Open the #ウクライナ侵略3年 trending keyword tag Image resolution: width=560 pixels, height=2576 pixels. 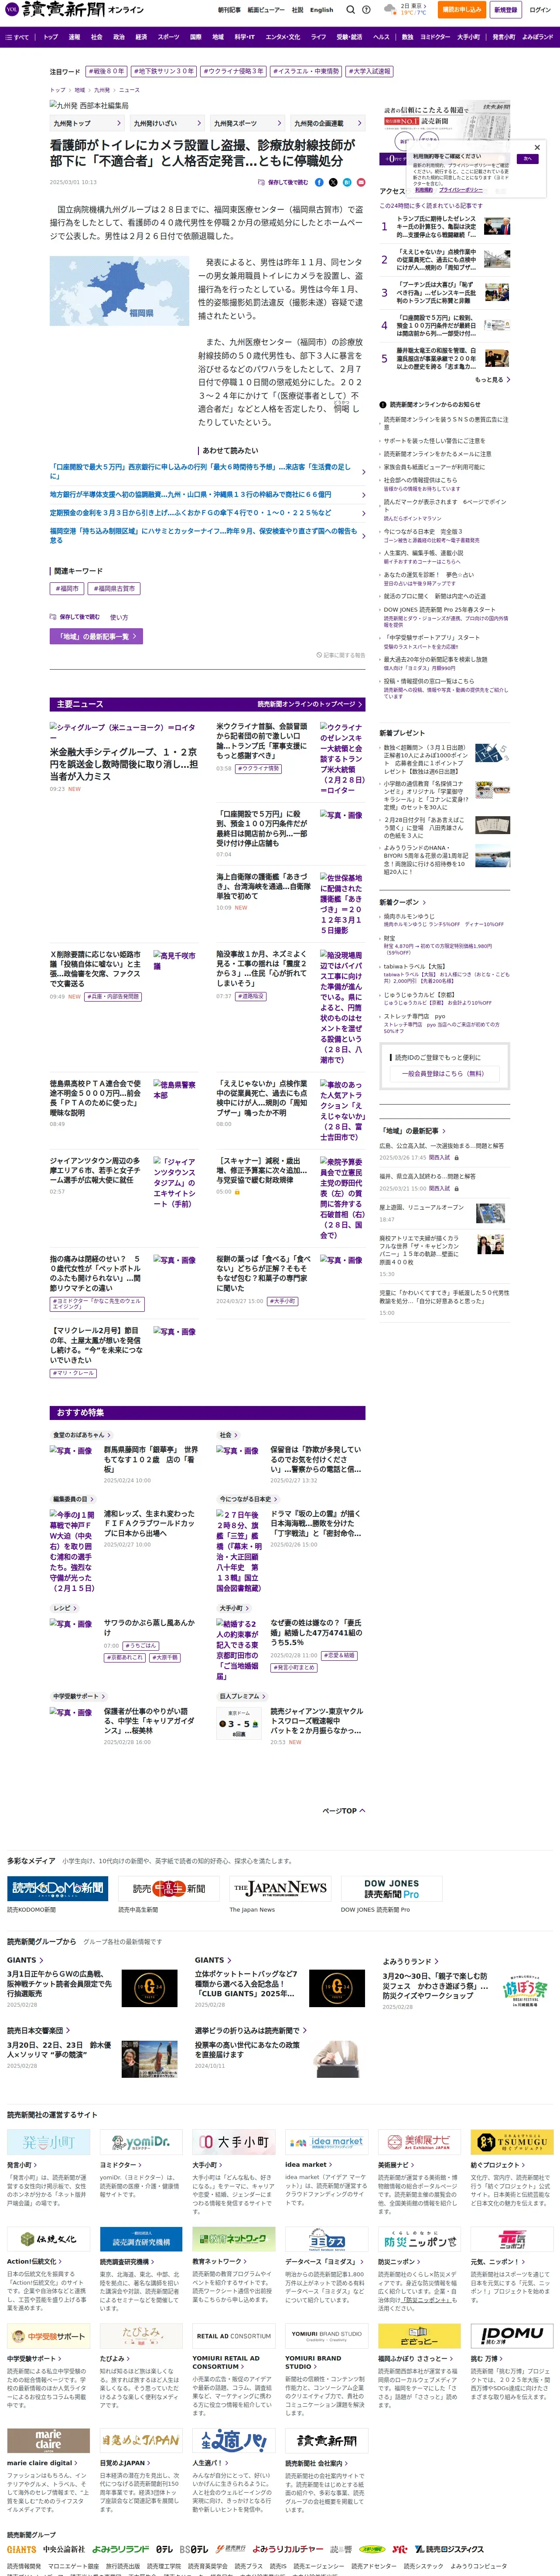[233, 72]
